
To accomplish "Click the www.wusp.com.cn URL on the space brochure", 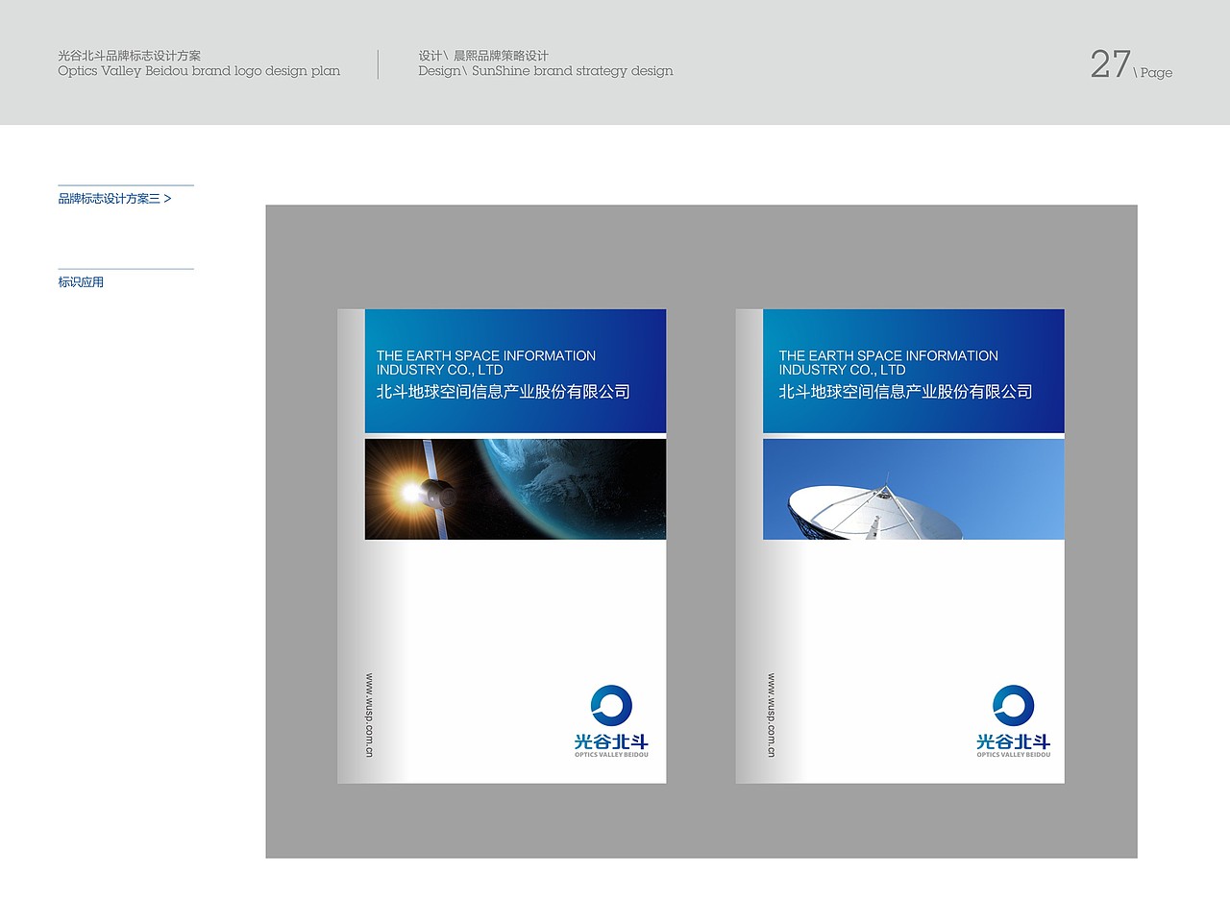I will coord(369,716).
